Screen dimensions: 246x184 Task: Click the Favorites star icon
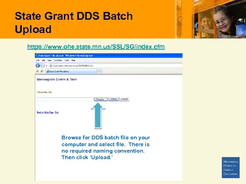tap(37, 71)
